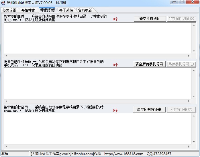Close the application window
Screen dimensions: 200x157
pyautogui.click(x=193, y=2)
